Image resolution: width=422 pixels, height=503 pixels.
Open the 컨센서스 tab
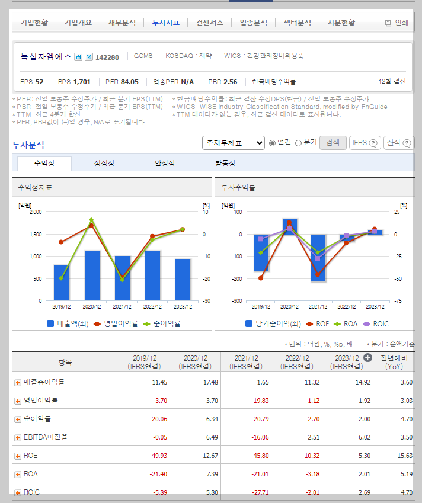[x=210, y=23]
